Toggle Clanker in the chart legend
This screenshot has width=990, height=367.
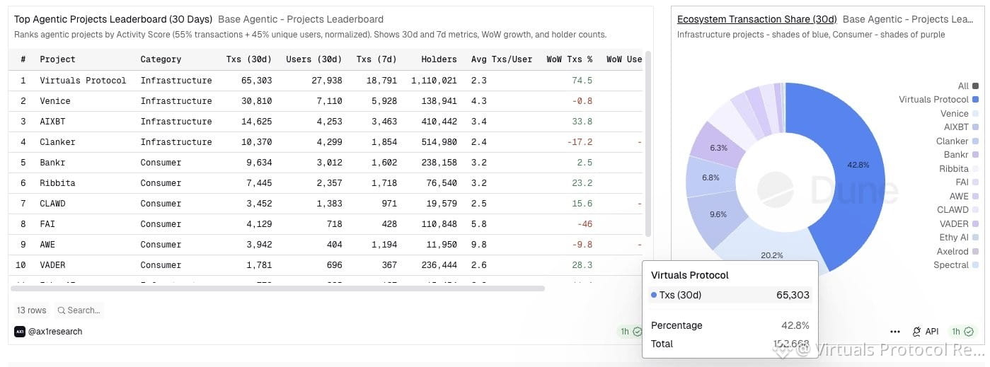click(x=957, y=141)
